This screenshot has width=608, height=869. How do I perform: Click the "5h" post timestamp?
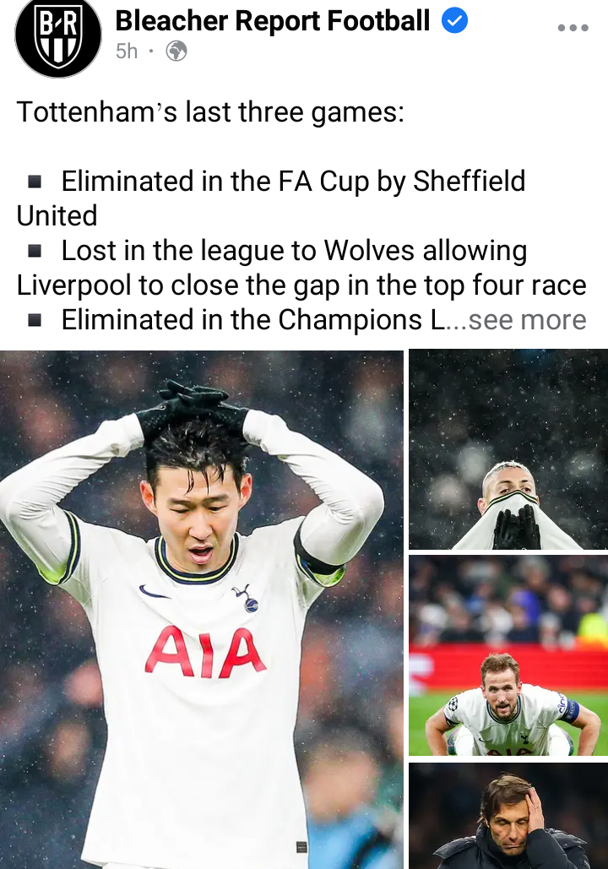click(x=127, y=52)
